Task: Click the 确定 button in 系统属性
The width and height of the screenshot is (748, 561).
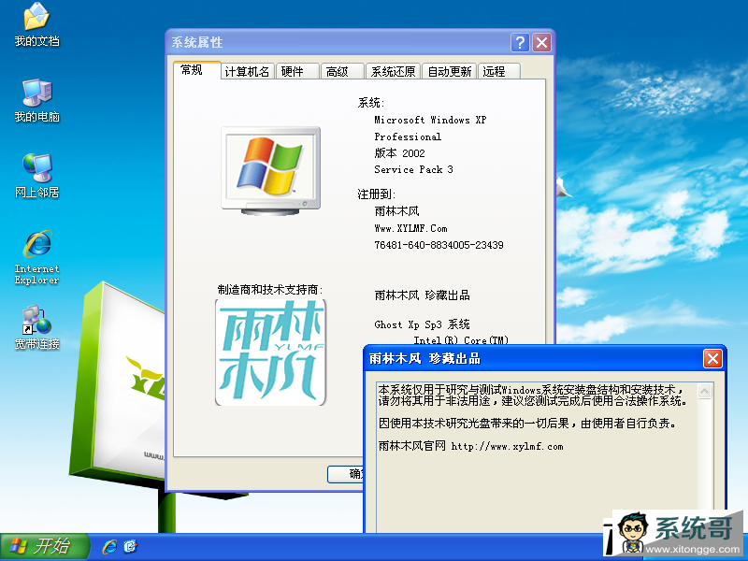Action: click(346, 474)
